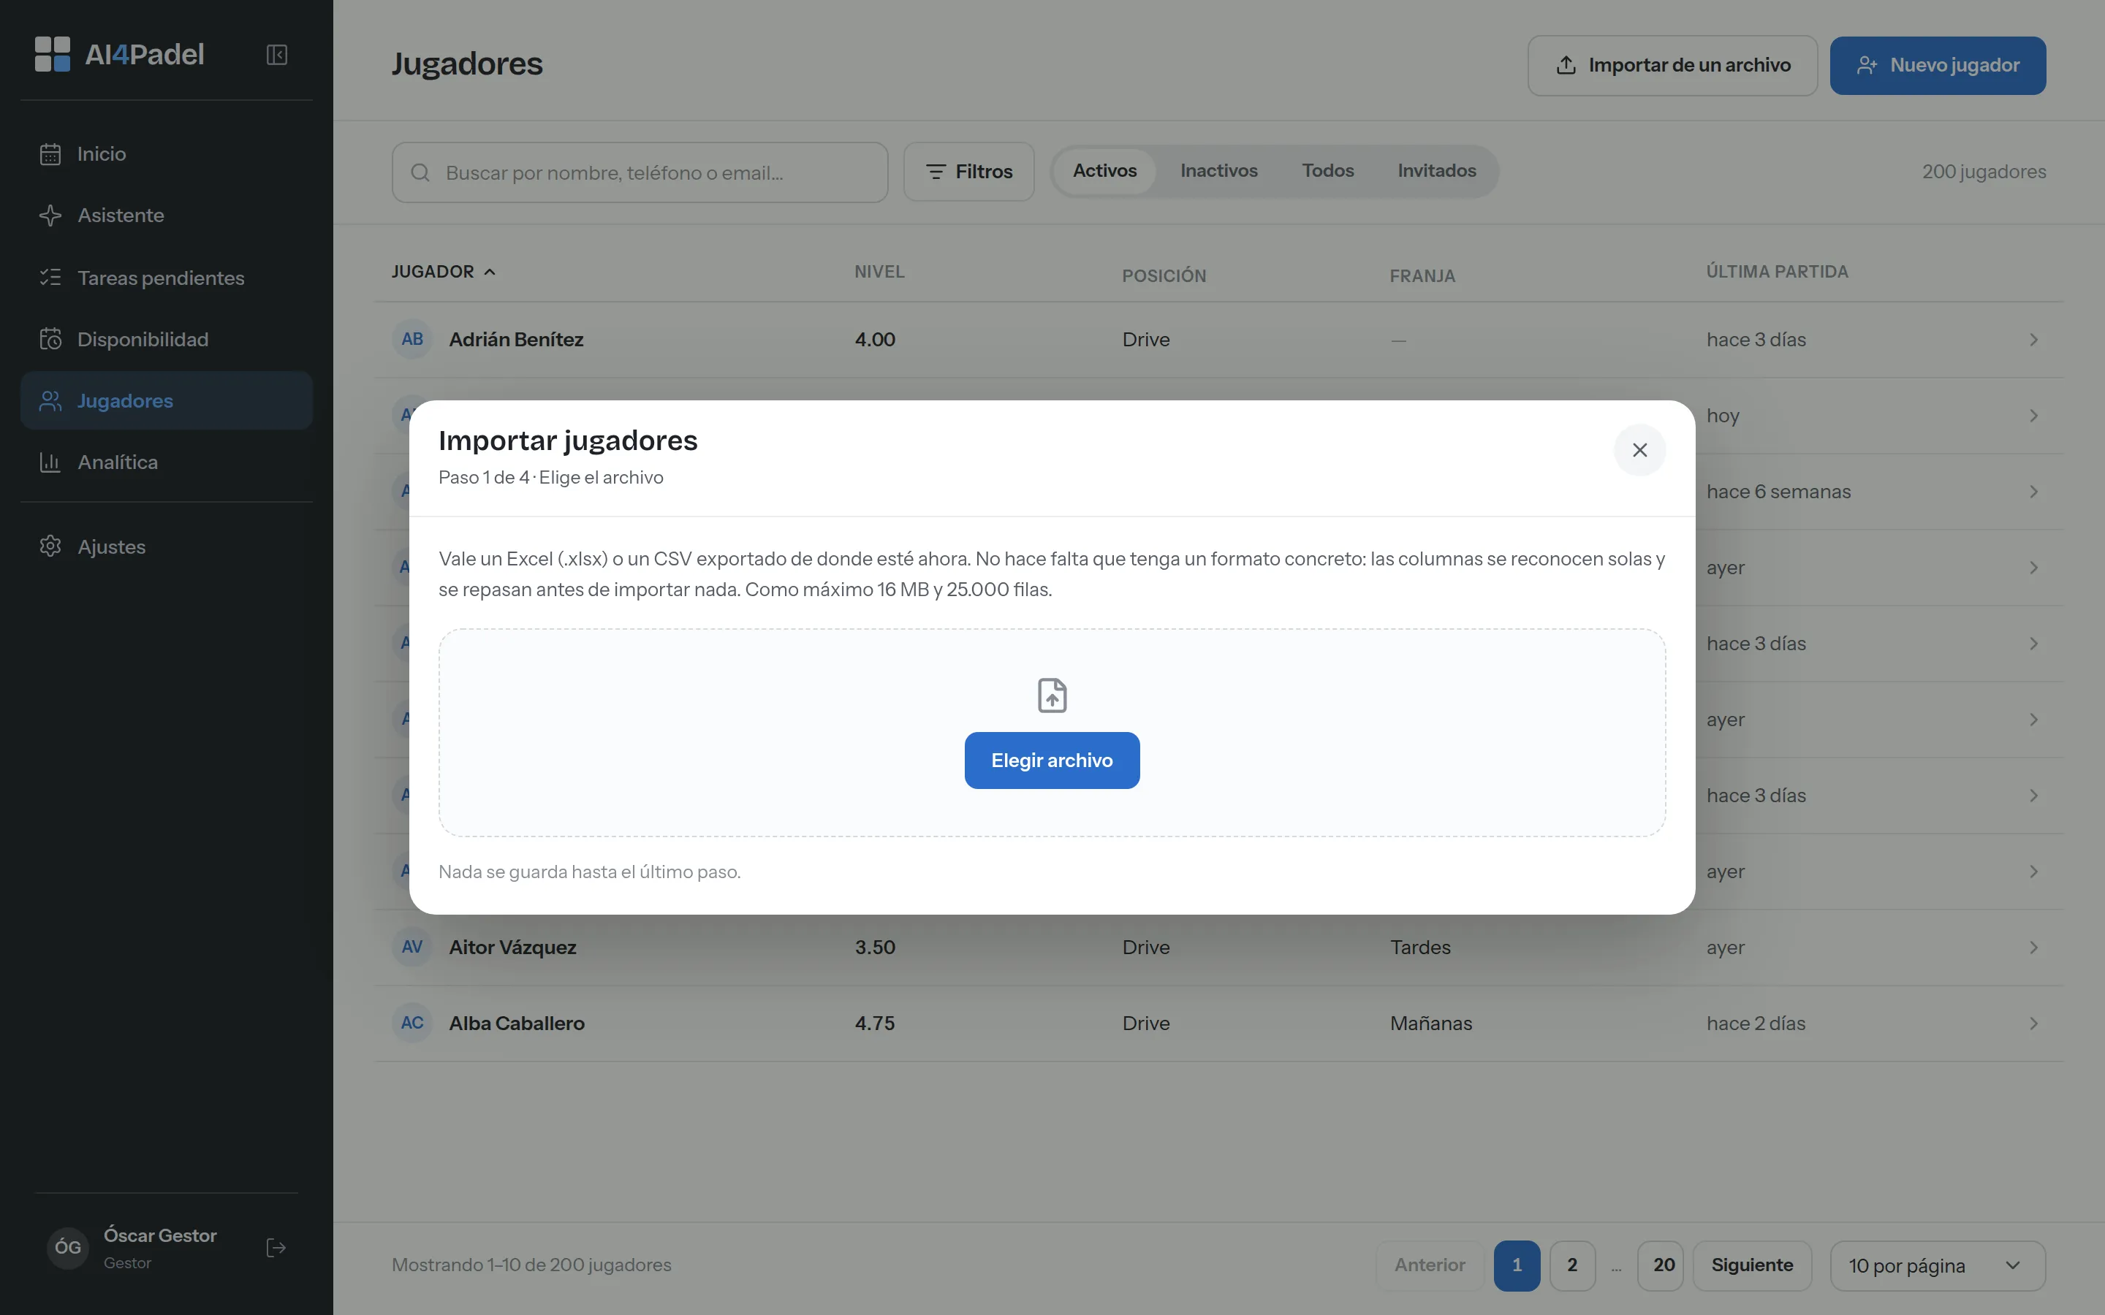Click the search magnifier icon
The width and height of the screenshot is (2105, 1315).
(x=420, y=172)
